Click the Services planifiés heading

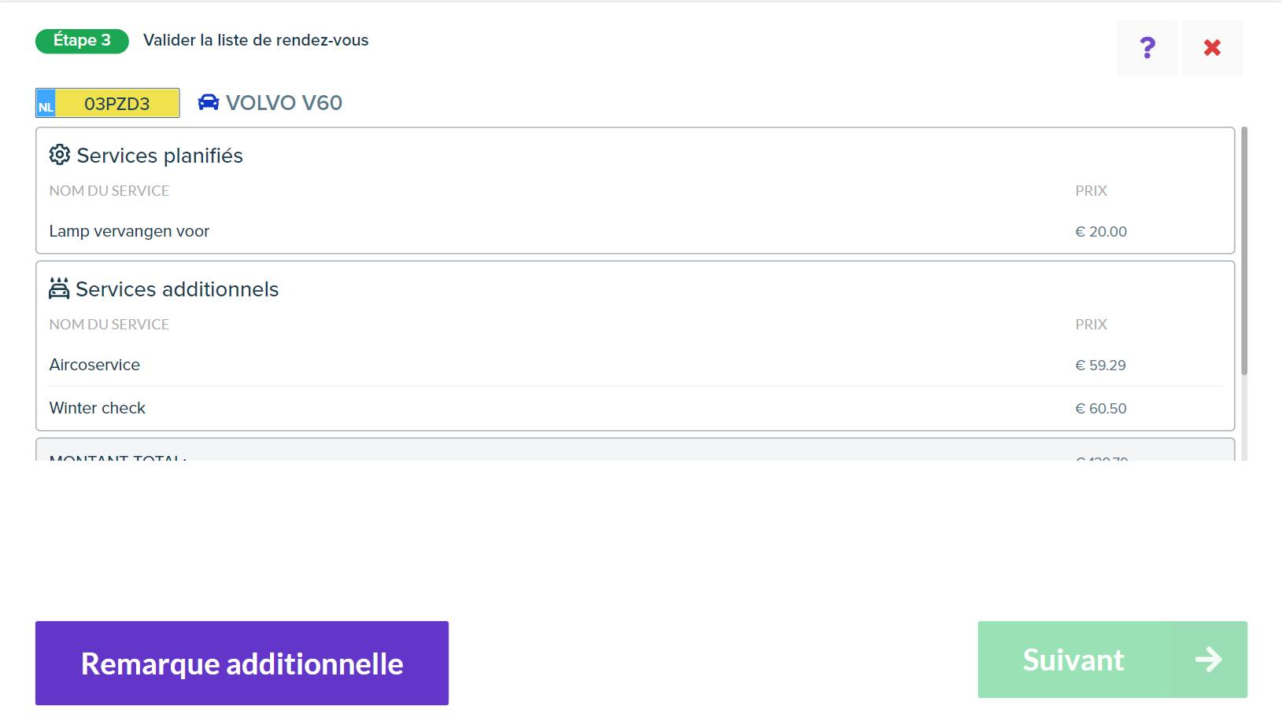click(x=160, y=156)
